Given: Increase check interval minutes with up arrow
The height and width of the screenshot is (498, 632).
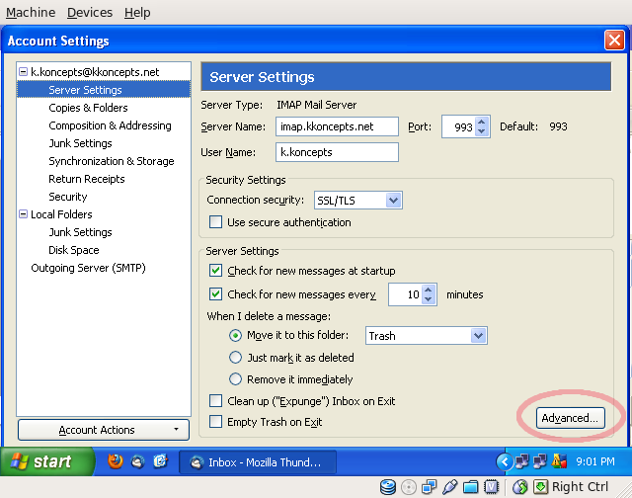Looking at the screenshot, I should tap(428, 290).
